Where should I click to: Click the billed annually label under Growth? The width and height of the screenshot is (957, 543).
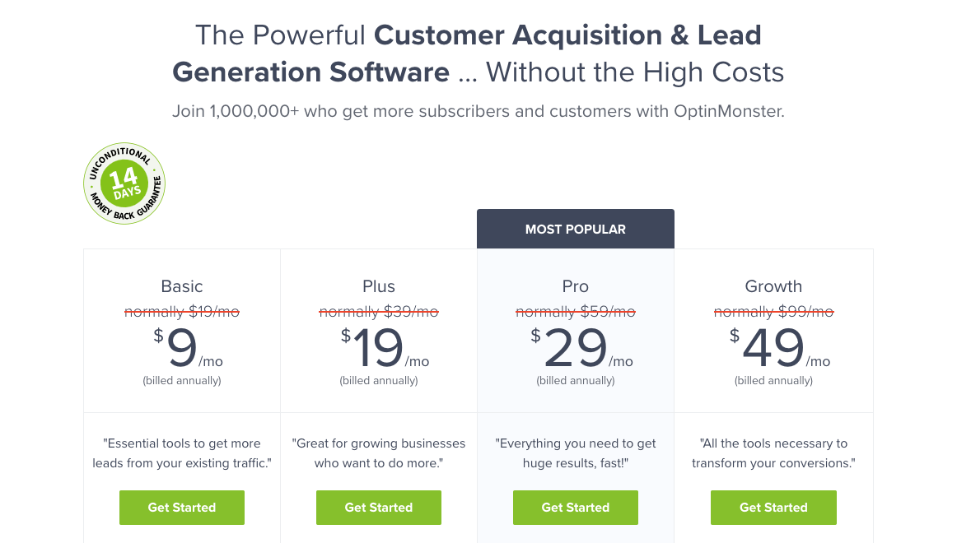(x=773, y=380)
